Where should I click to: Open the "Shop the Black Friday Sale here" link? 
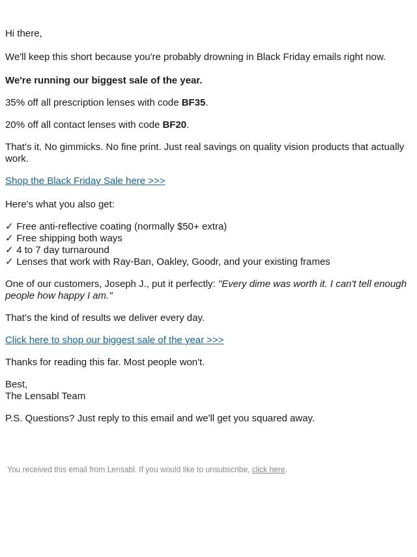pyautogui.click(x=85, y=181)
